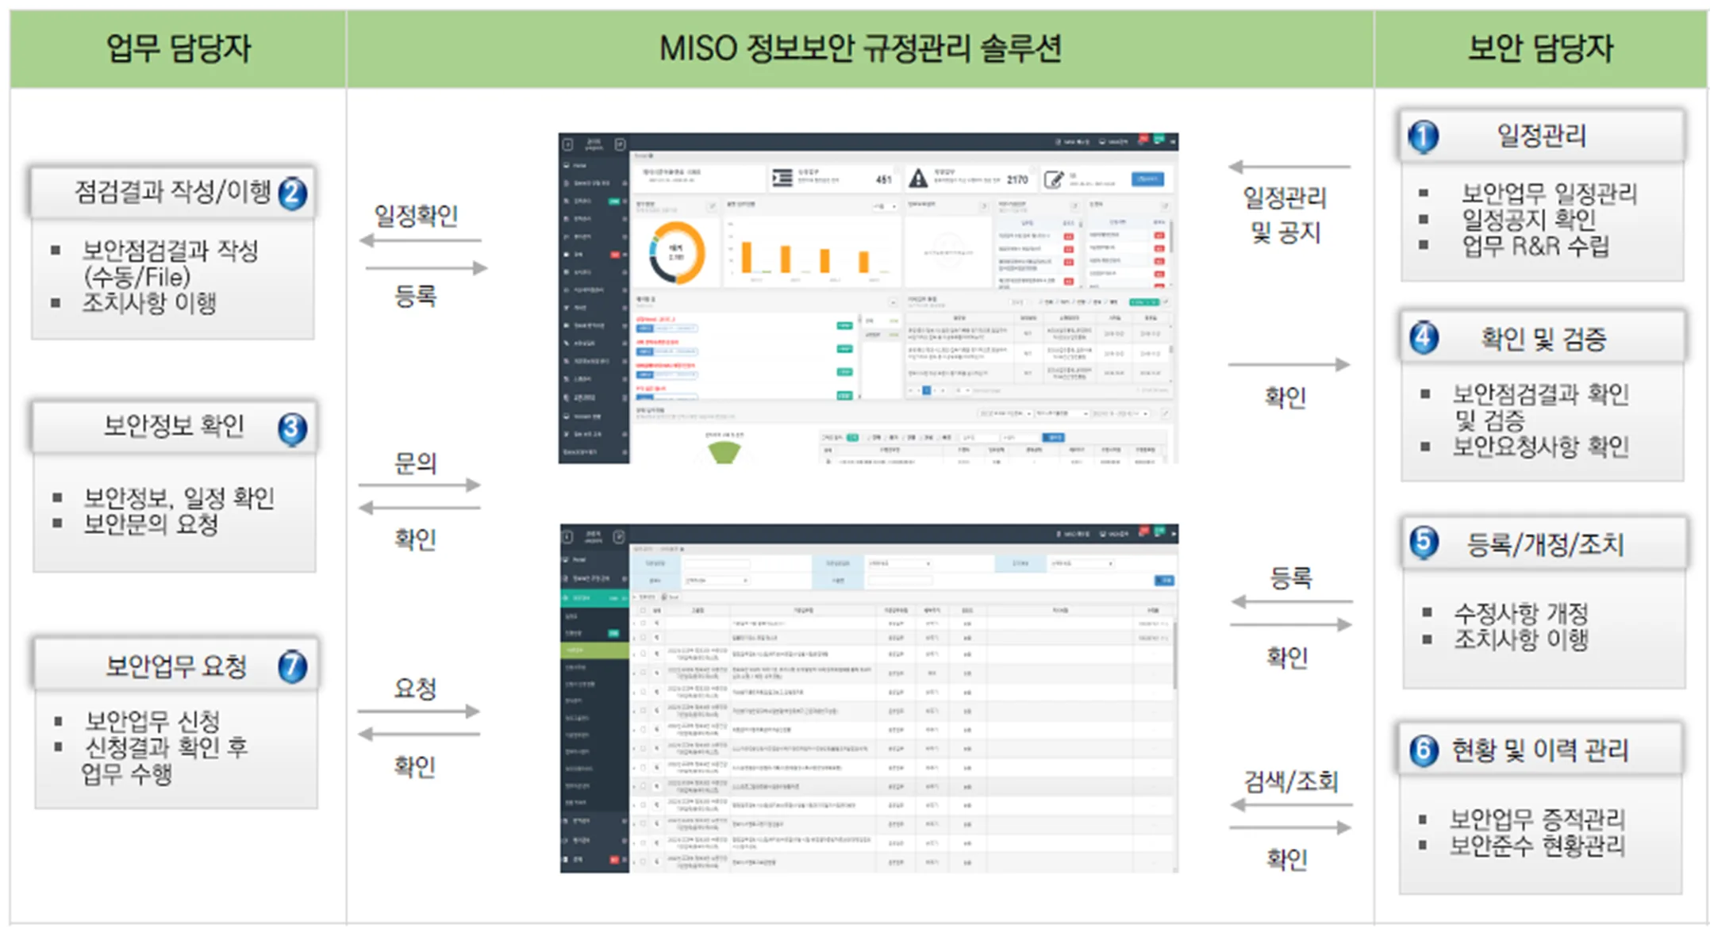Click the box title '보안정보 확인'
The width and height of the screenshot is (1714, 940).
174,426
